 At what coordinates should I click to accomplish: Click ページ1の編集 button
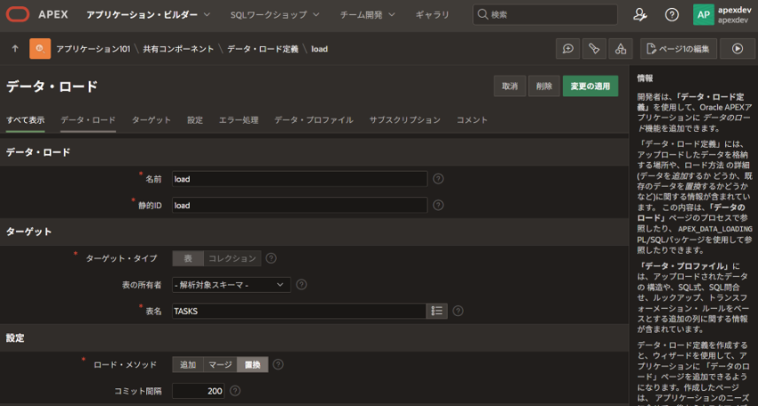point(679,49)
